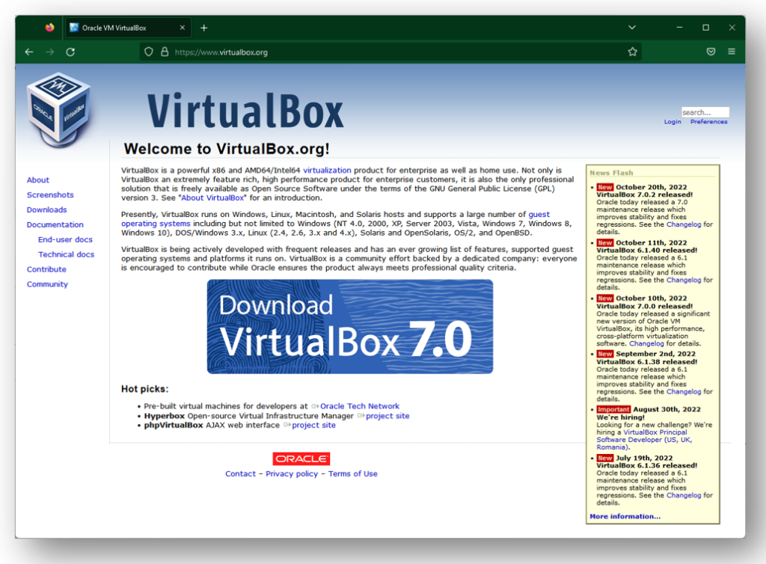Click 'VirtualBox 7.0.2 released!' headline
766x564 pixels.
pyautogui.click(x=644, y=194)
